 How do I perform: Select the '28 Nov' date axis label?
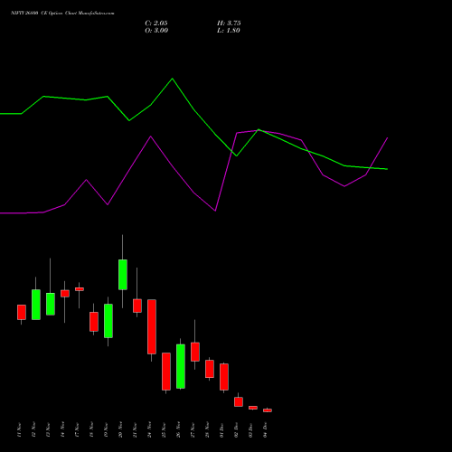207,429
